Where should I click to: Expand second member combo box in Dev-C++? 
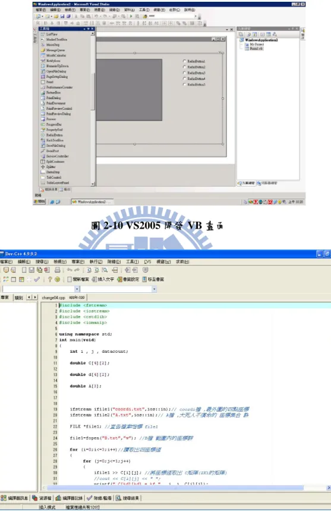tap(155, 289)
